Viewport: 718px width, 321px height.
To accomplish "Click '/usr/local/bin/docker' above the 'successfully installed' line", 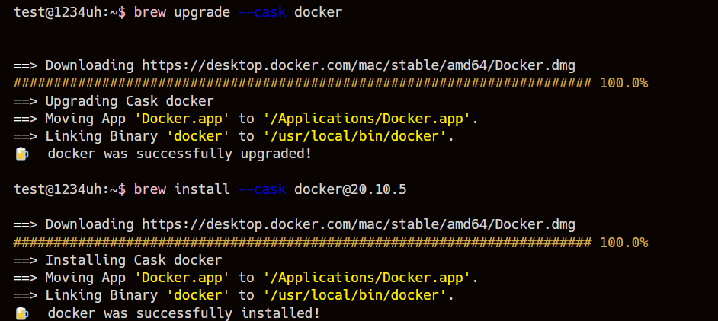I will [355, 295].
